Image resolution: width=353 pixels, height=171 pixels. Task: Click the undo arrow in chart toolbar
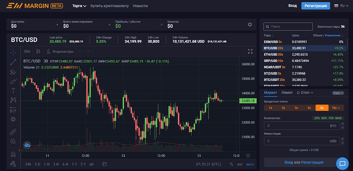click(81, 52)
